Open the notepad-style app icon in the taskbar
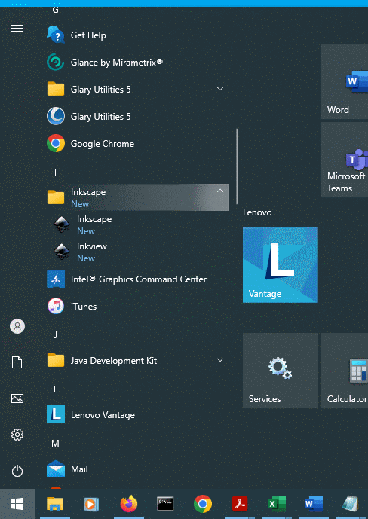This screenshot has height=519, width=368. (x=351, y=504)
